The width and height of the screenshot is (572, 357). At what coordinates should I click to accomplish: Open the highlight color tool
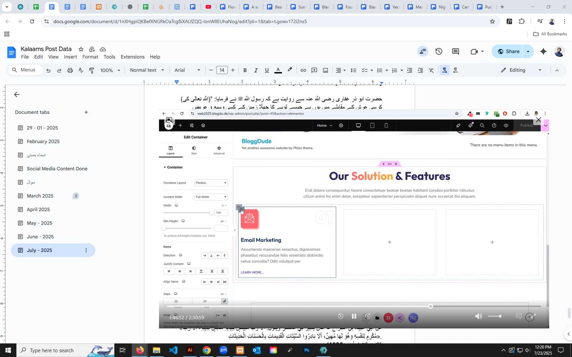290,70
